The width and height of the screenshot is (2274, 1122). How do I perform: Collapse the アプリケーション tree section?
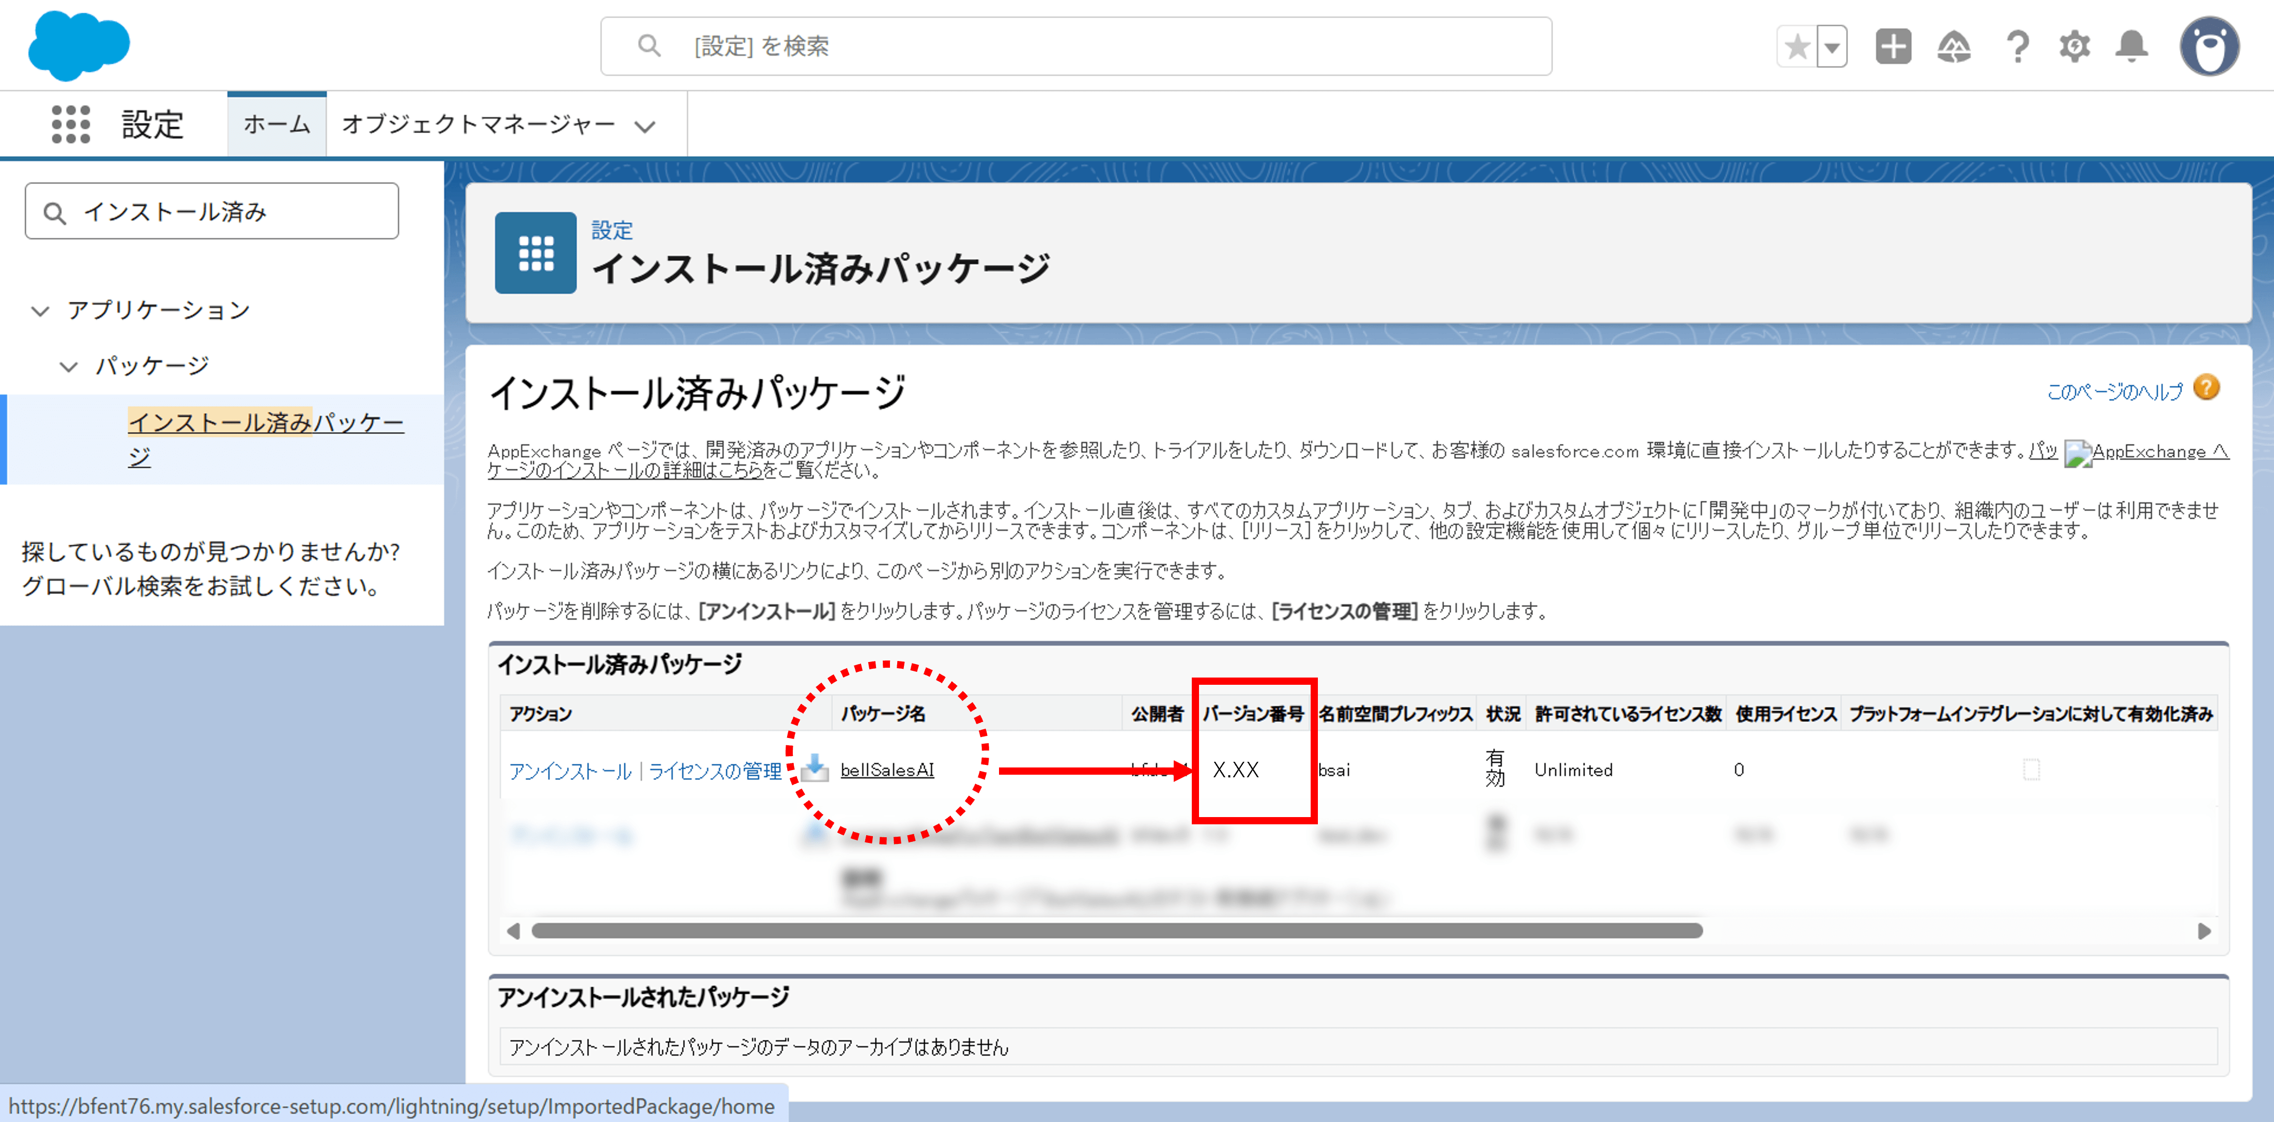click(x=40, y=311)
